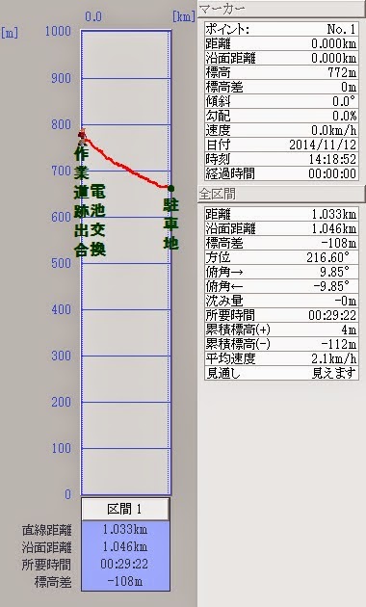Click the マーカー section header
The height and width of the screenshot is (607, 366).
[281, 9]
